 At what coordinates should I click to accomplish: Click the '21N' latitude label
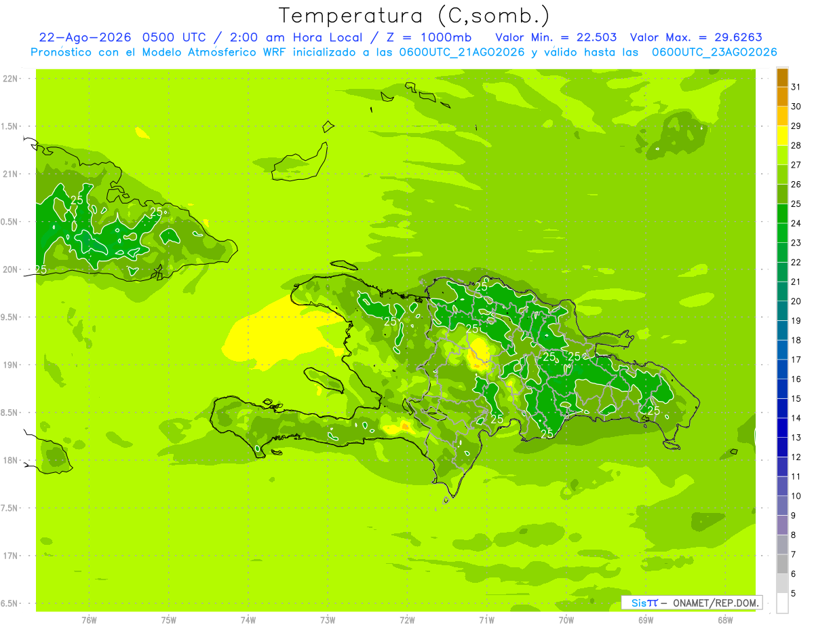[x=9, y=174]
